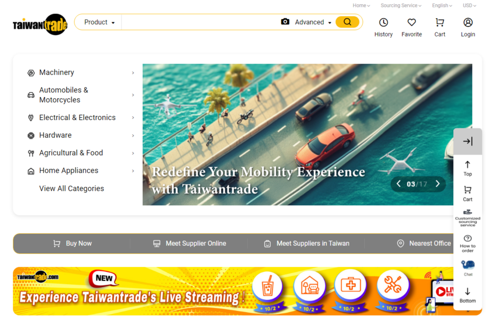
Task: Click the search text input field
Action: pyautogui.click(x=200, y=22)
